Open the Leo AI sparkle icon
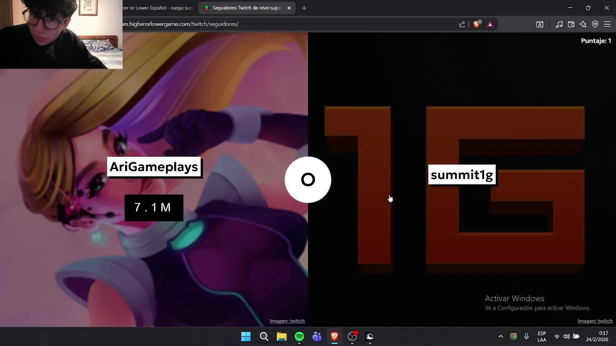 pyautogui.click(x=583, y=24)
